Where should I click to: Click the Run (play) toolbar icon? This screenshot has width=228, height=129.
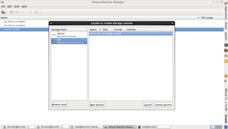click(x=24, y=12)
